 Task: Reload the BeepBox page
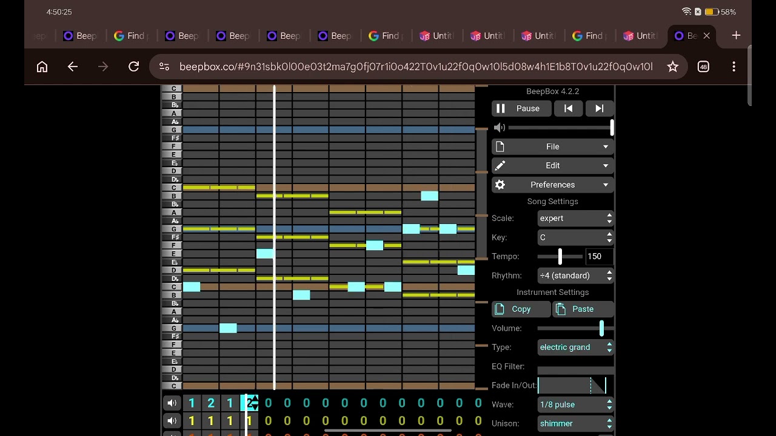point(134,67)
